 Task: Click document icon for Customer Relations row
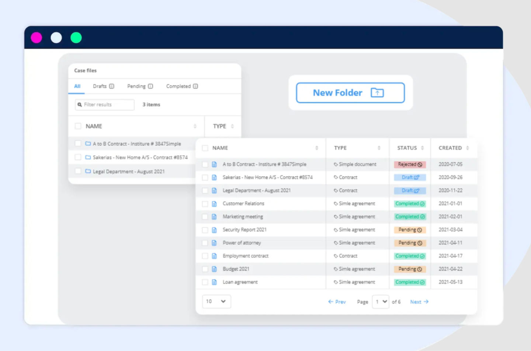click(x=214, y=204)
